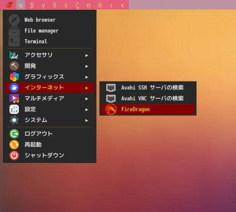Image resolution: width=236 pixels, height=212 pixels.
Task: Click the orange restart arrows icon
Action: pyautogui.click(x=14, y=145)
